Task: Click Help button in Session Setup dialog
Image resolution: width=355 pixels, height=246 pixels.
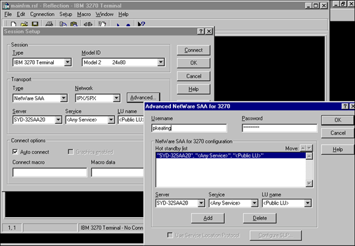Action: [193, 89]
